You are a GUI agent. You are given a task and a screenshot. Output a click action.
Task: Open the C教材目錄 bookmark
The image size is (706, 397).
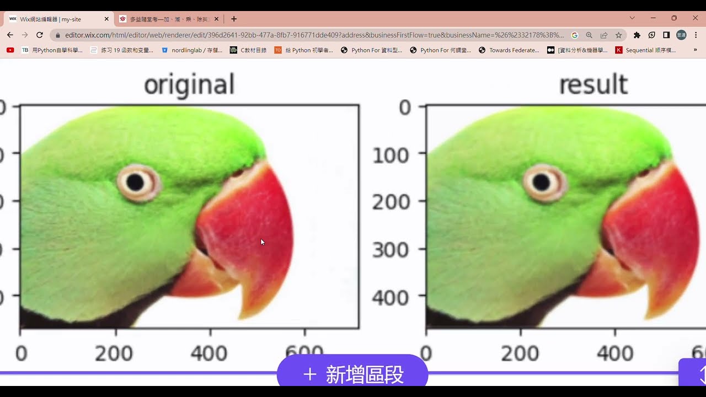[248, 50]
